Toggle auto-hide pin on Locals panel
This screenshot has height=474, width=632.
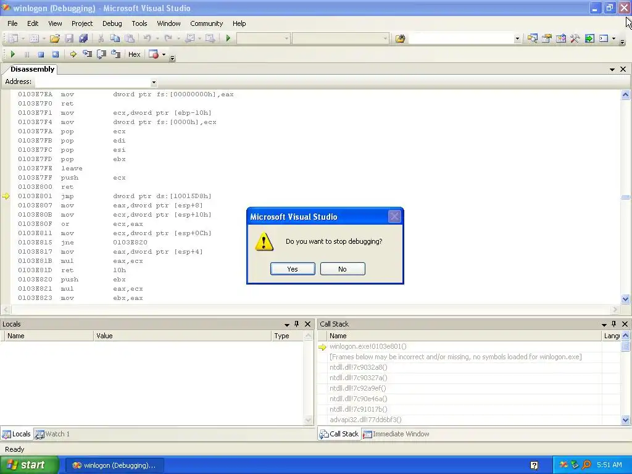(297, 324)
